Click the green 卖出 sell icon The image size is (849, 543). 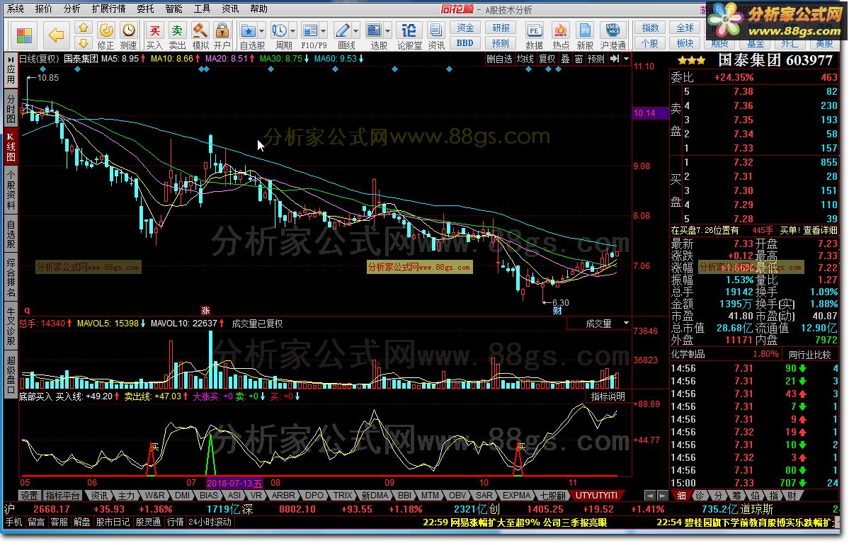(177, 30)
